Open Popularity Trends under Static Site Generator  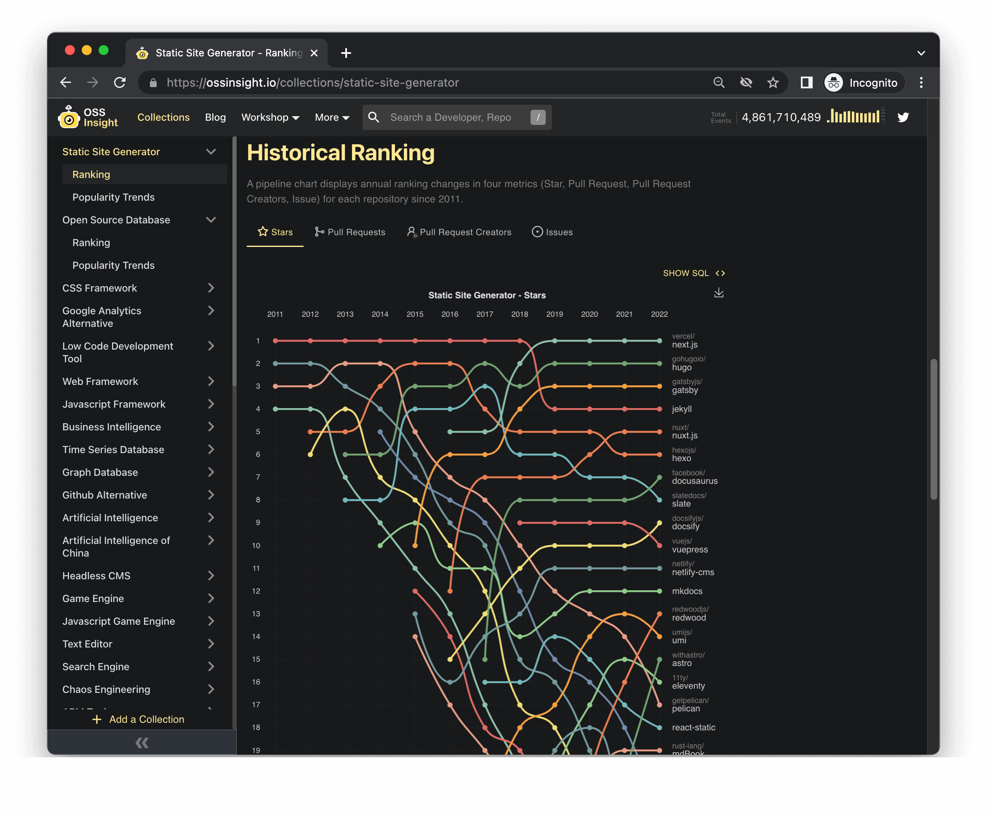pyautogui.click(x=113, y=197)
